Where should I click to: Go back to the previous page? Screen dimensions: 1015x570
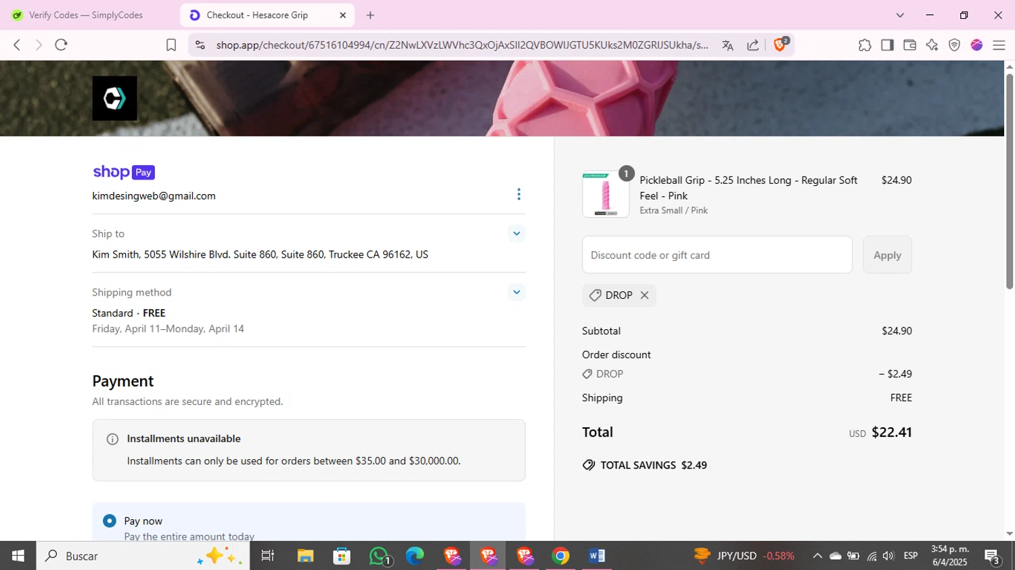[17, 45]
